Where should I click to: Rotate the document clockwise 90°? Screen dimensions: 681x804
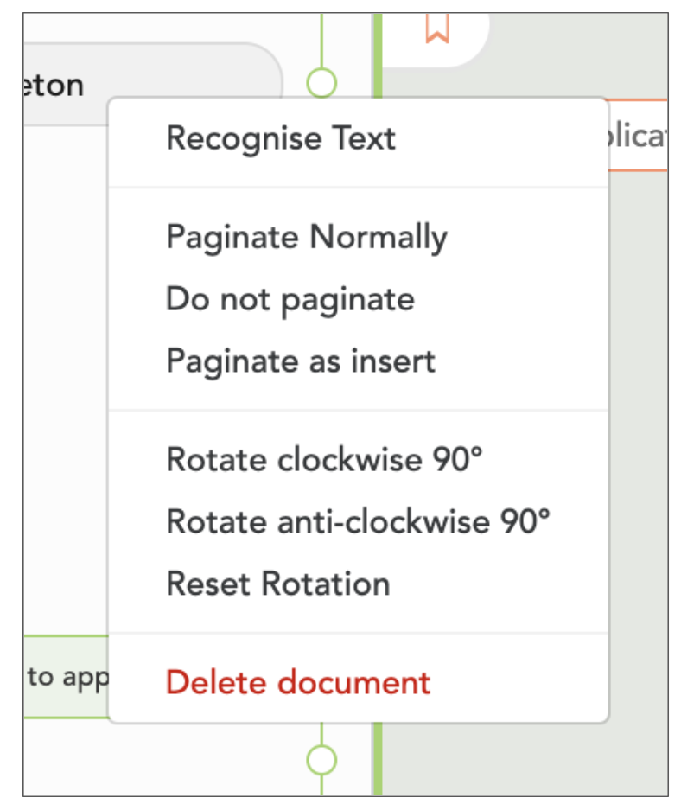[358, 459]
